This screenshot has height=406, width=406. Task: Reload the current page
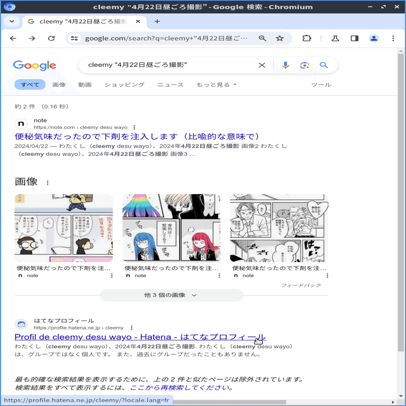point(51,39)
